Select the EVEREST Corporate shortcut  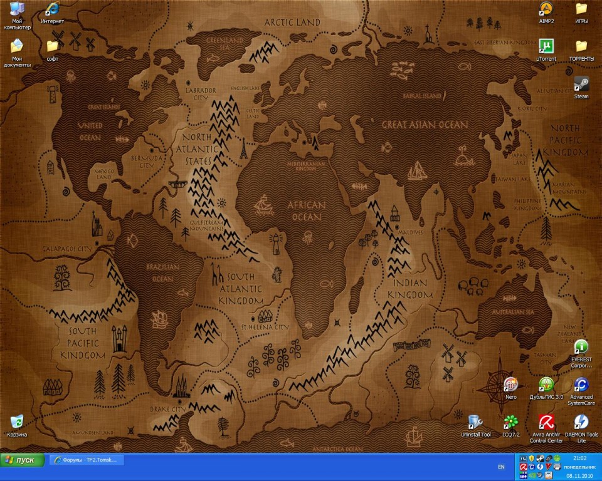tap(581, 354)
